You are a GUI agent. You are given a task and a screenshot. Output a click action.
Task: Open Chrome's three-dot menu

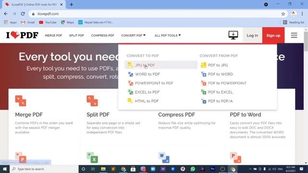(302, 14)
